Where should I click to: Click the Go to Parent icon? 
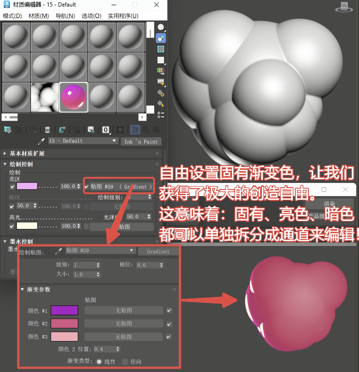pyautogui.click(x=146, y=129)
